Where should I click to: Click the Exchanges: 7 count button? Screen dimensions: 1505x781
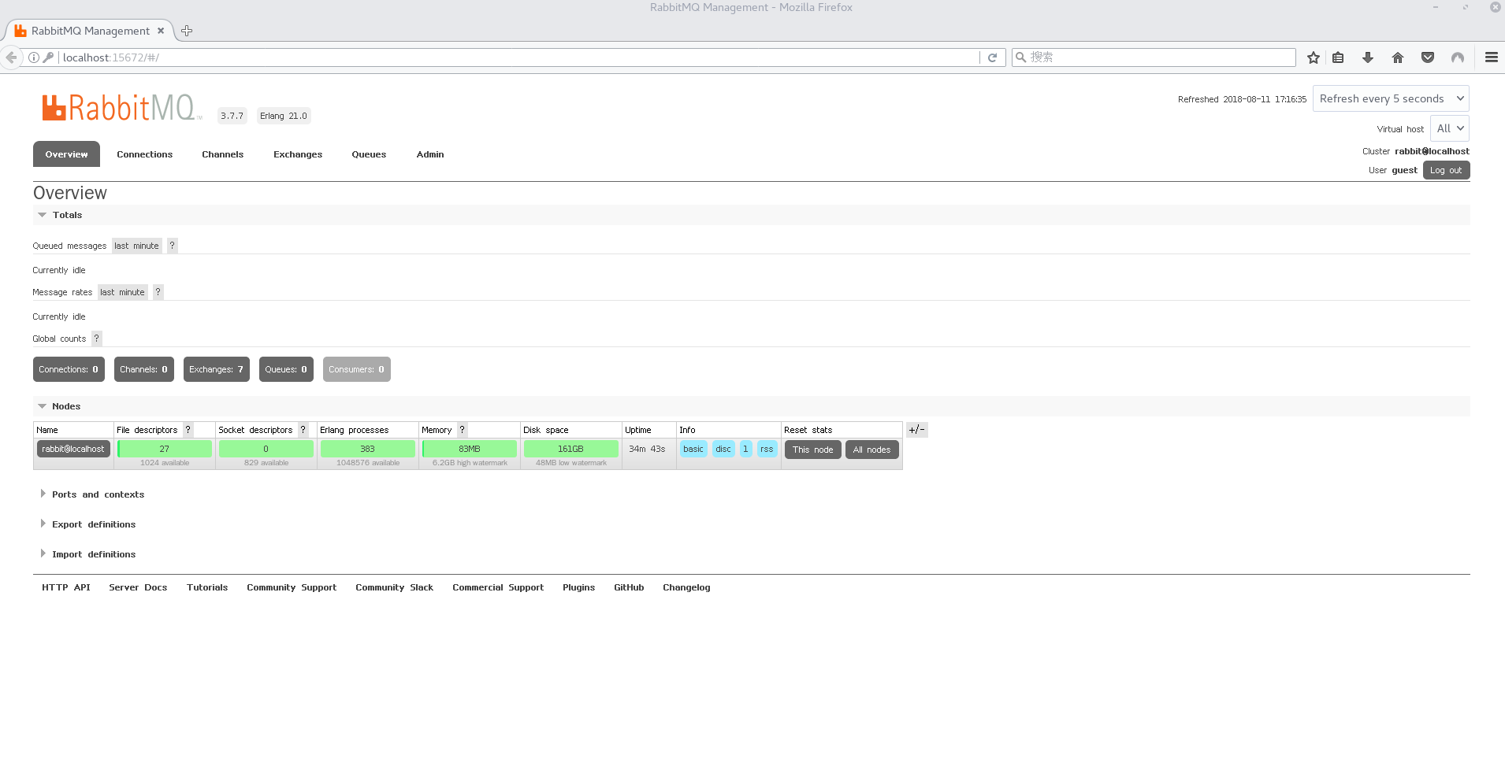click(216, 369)
